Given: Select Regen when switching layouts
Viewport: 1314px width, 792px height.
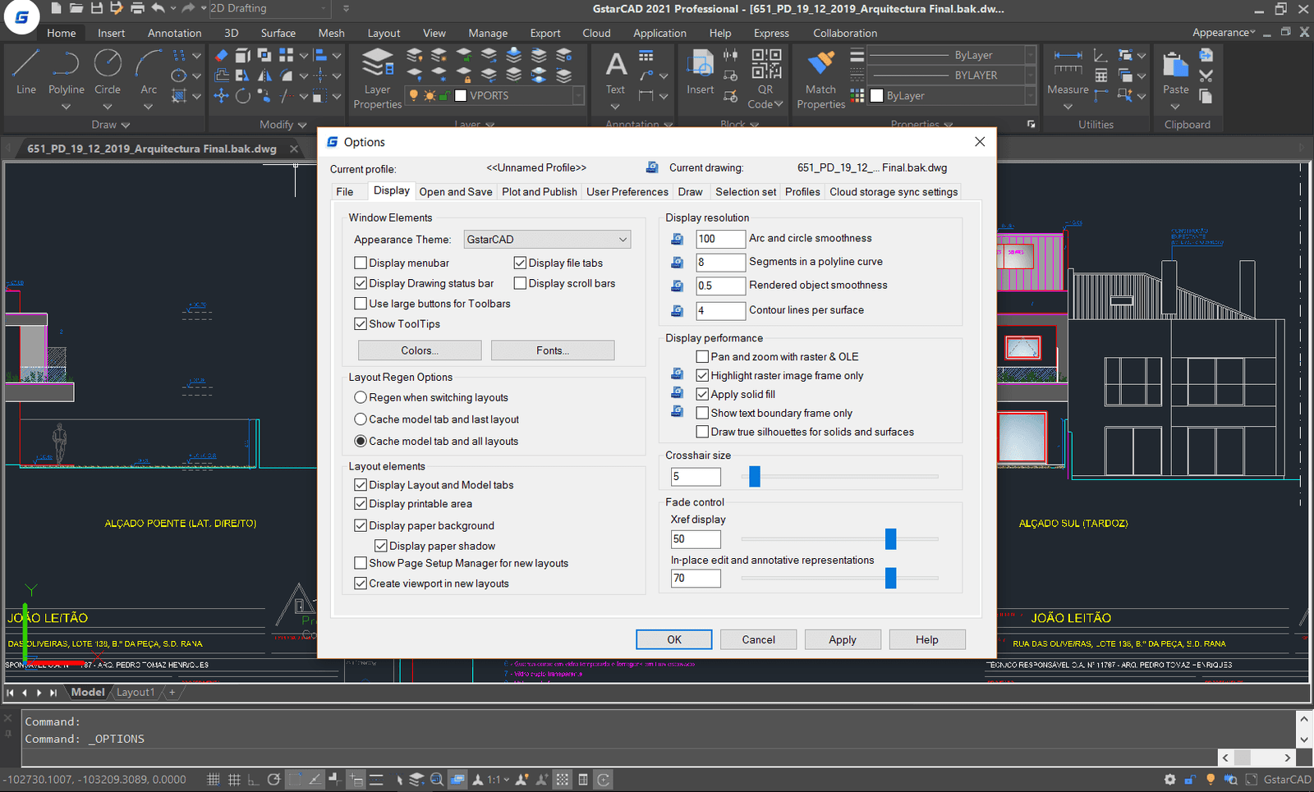Looking at the screenshot, I should click(x=361, y=397).
